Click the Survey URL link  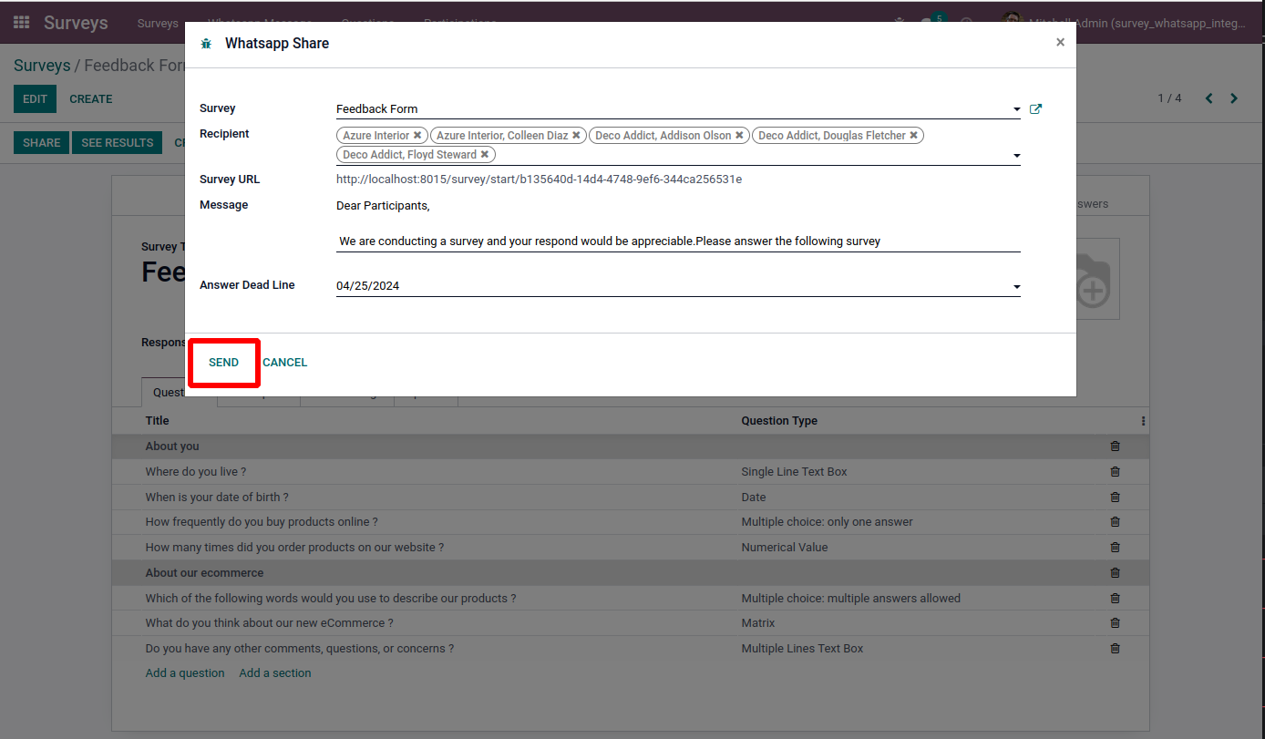539,180
